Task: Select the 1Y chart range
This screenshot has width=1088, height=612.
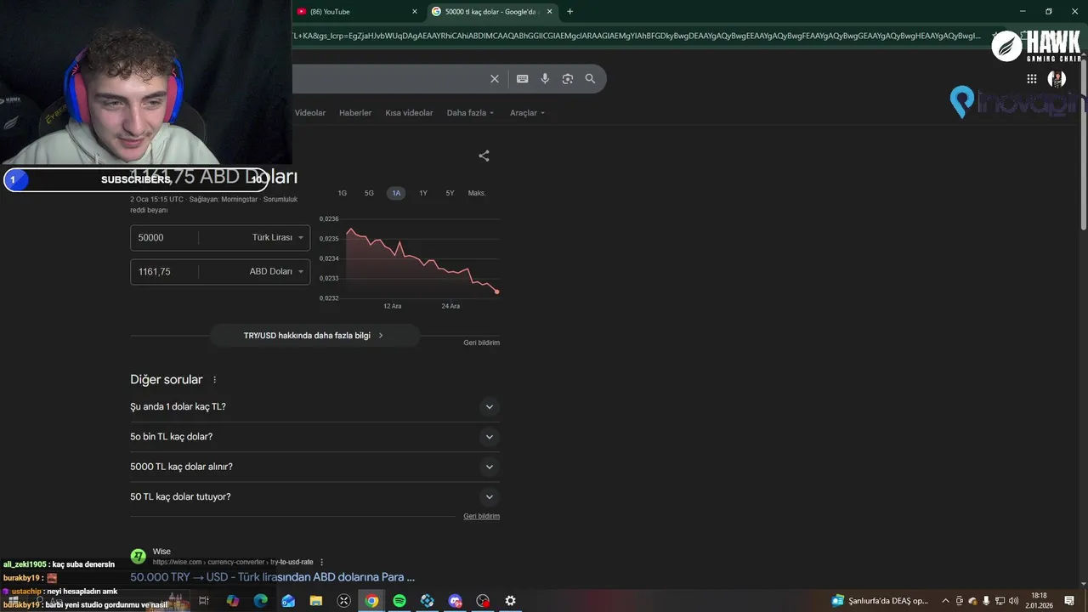Action: 423,193
